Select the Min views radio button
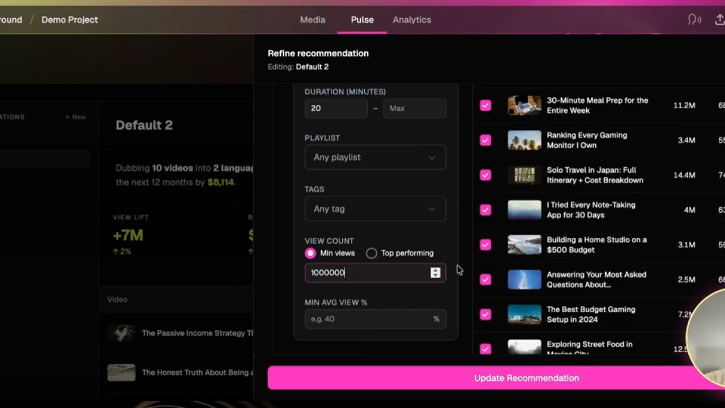The width and height of the screenshot is (725, 408). tap(310, 253)
